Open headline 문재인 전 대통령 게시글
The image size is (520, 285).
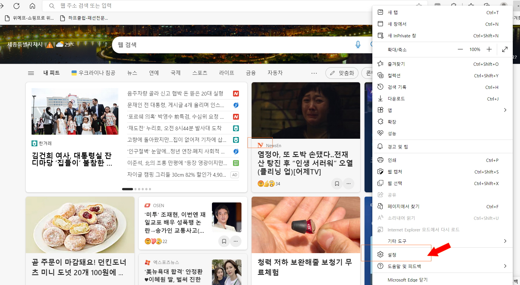(x=176, y=105)
